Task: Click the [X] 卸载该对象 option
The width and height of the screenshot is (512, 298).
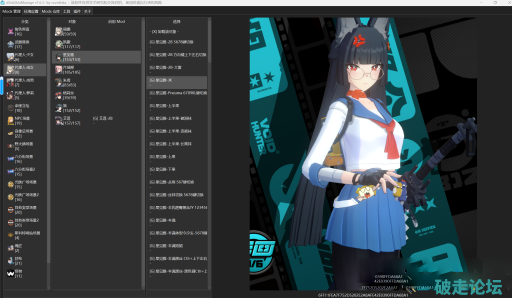Action: (x=165, y=31)
